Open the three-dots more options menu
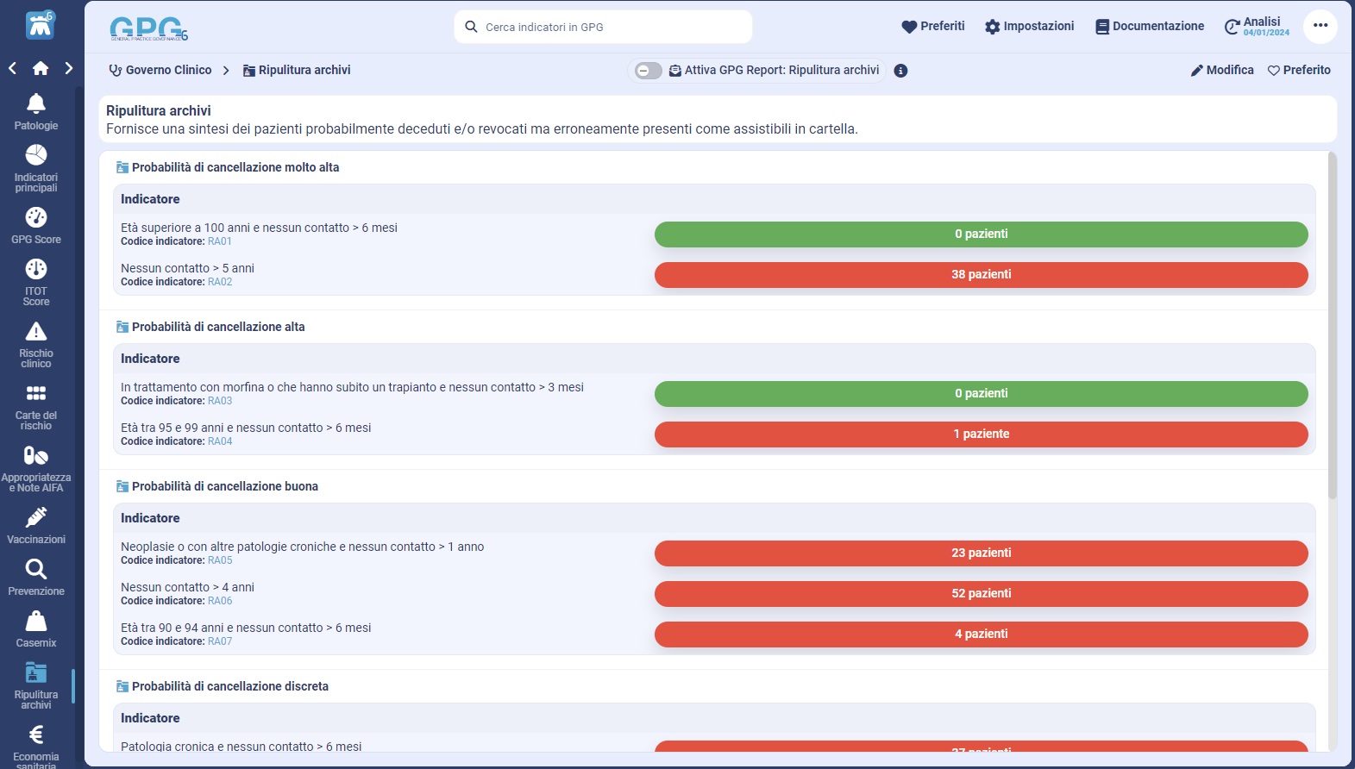 tap(1320, 26)
